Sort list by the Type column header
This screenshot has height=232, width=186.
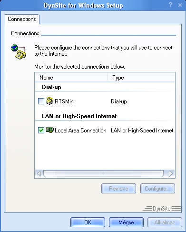(x=141, y=78)
